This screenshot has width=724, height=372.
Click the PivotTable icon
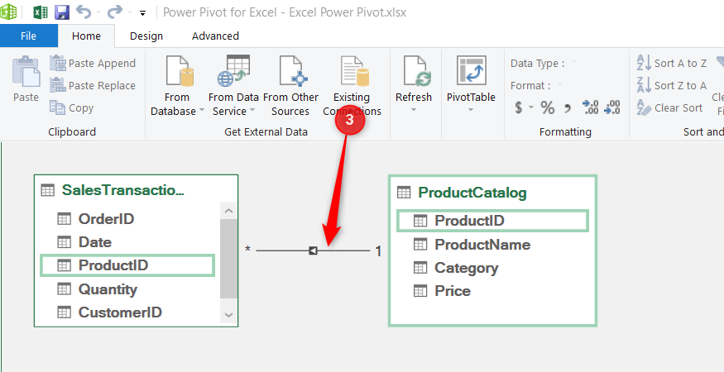coord(472,70)
